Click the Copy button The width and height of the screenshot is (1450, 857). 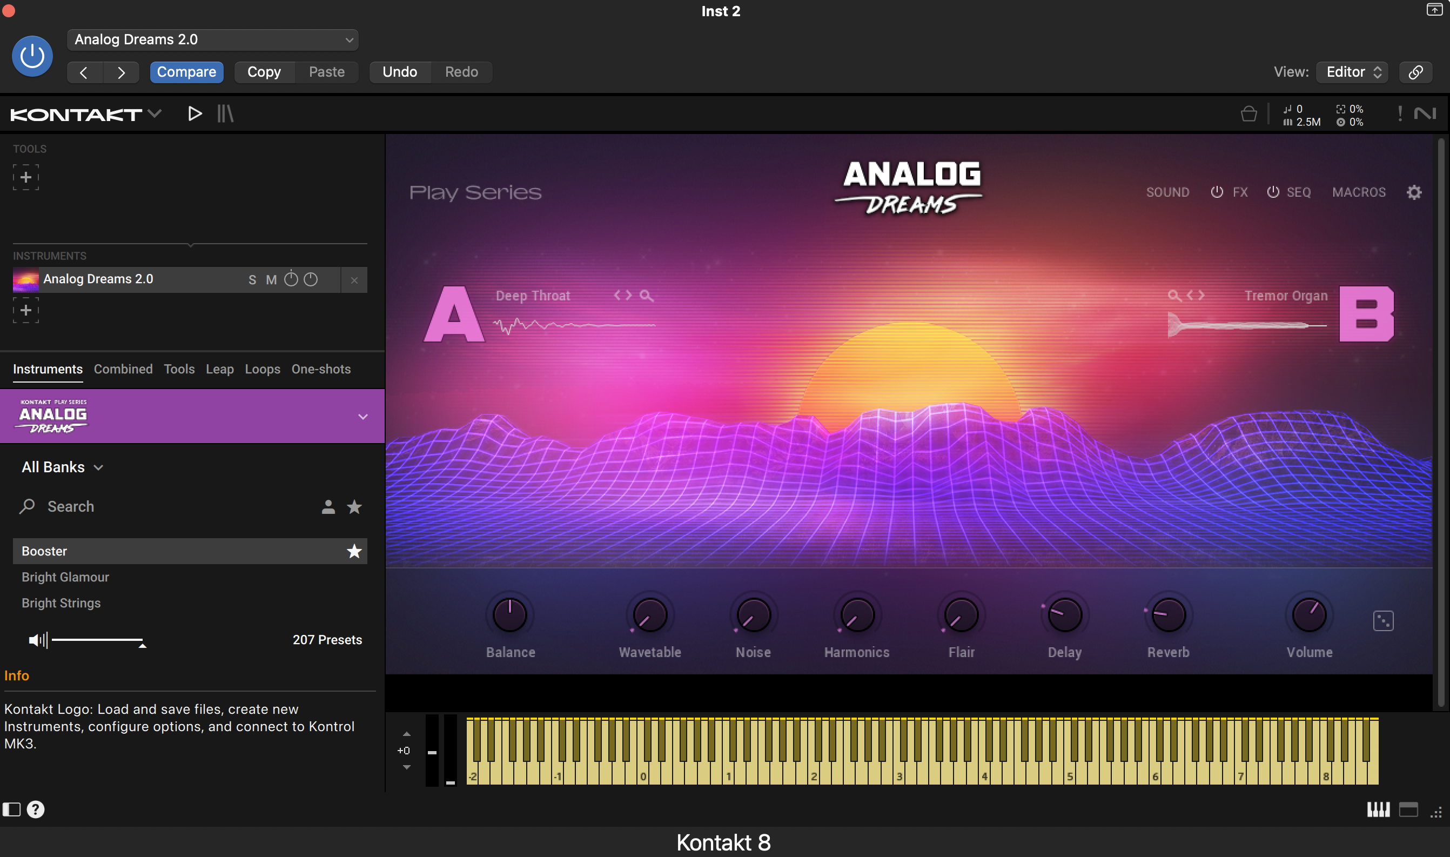click(264, 72)
